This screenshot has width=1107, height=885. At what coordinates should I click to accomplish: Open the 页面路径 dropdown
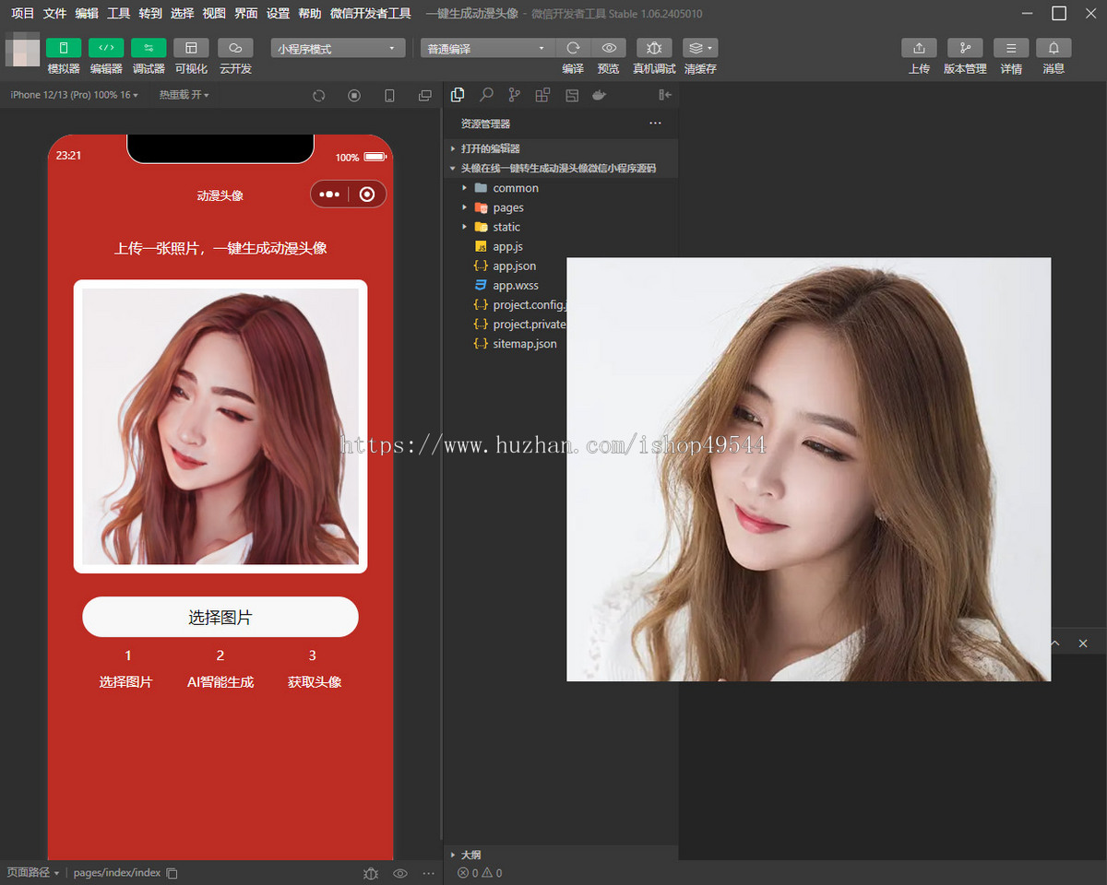pos(33,872)
